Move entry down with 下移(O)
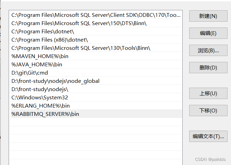The width and height of the screenshot is (231, 165). pos(208,111)
